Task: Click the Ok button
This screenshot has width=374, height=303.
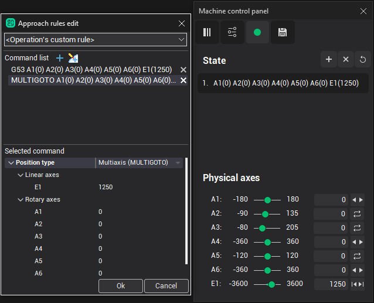Action: pos(121,286)
